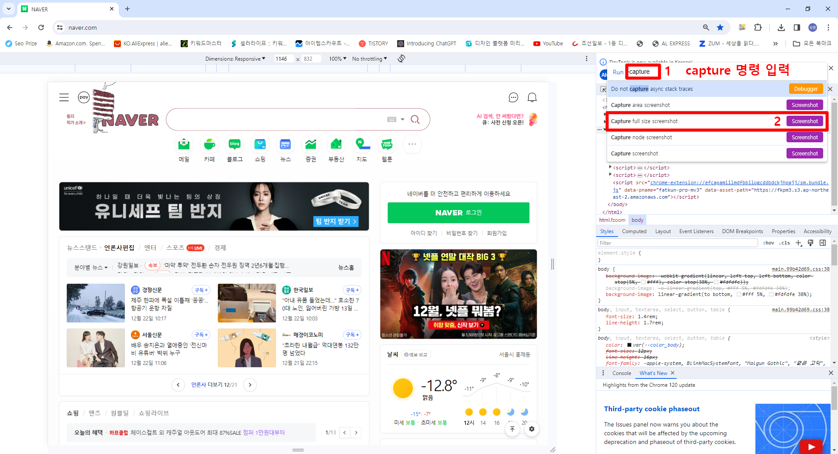Show more bookmarks with the » chevron
The height and width of the screenshot is (454, 838).
tap(776, 43)
